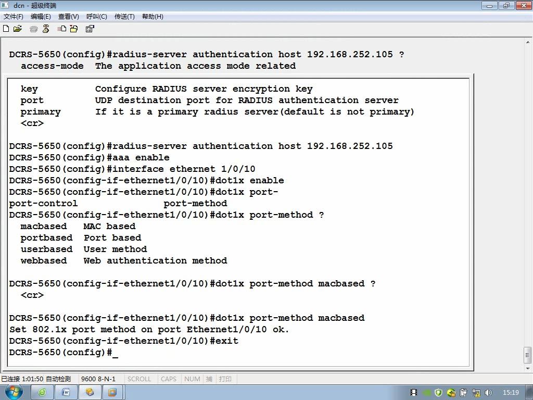Click the 'port-control' completion text

point(43,204)
